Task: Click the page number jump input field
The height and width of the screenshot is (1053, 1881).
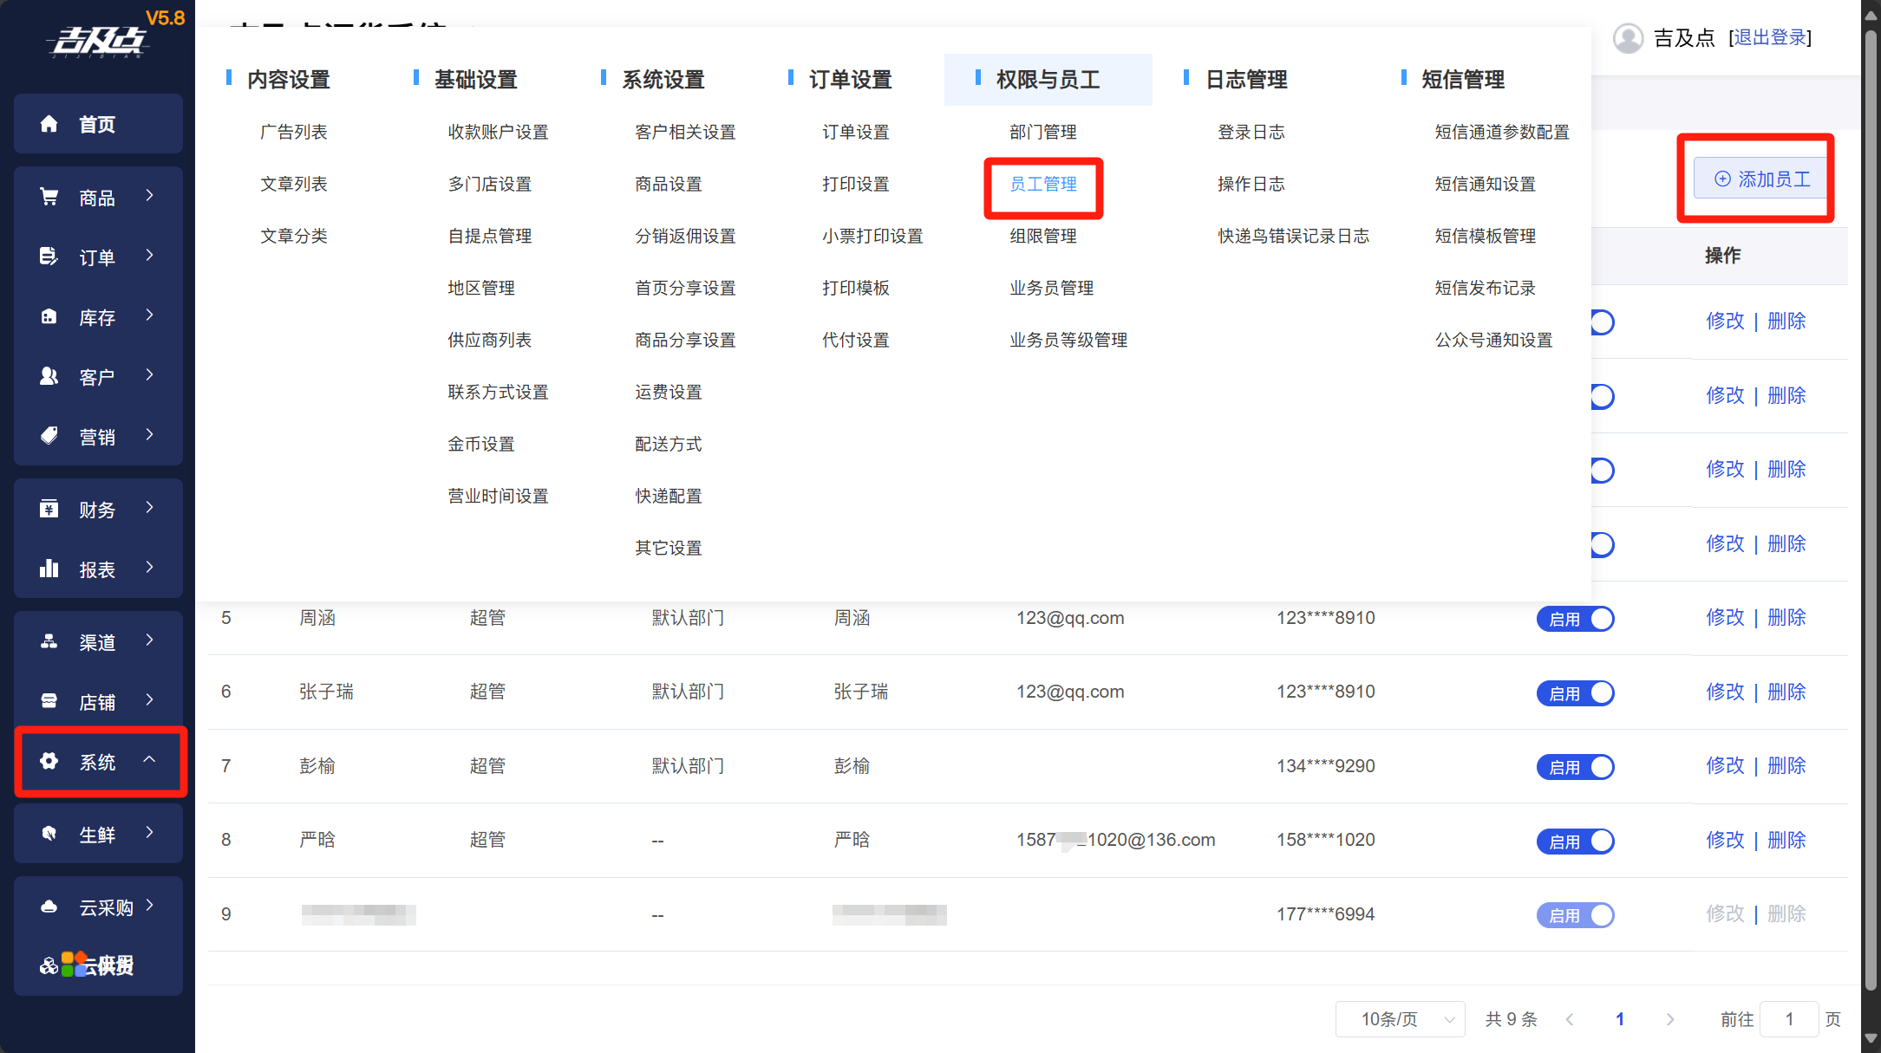Action: coord(1789,1019)
